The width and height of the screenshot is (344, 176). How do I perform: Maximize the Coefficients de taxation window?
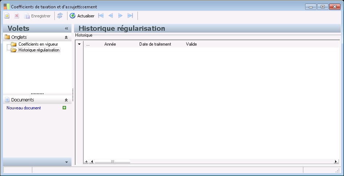point(323,7)
